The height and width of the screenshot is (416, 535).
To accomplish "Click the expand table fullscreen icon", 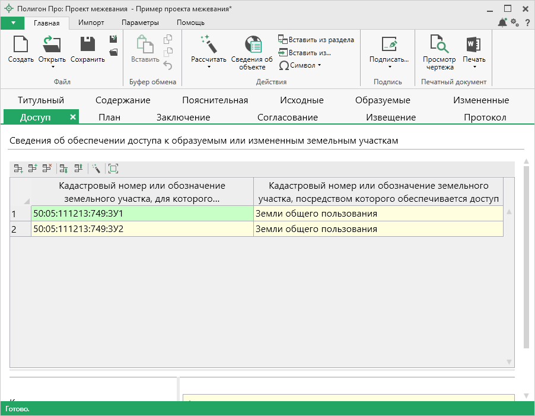I will click(113, 169).
